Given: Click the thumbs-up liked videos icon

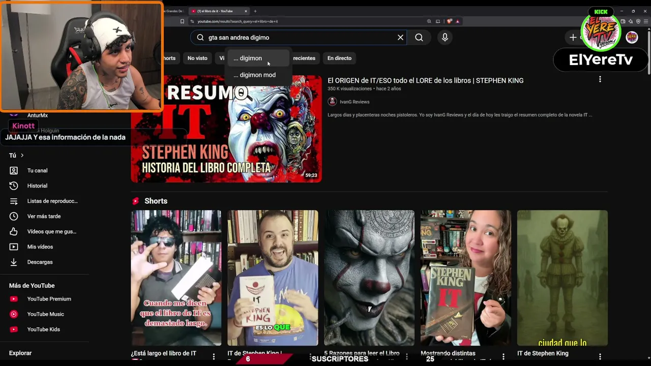Looking at the screenshot, I should [x=14, y=232].
